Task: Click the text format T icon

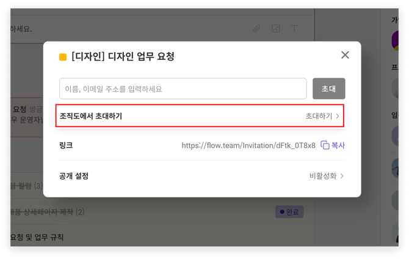Action: tap(294, 29)
